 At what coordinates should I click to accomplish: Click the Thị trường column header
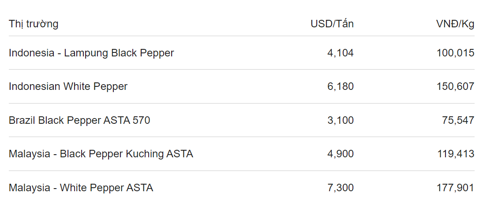pos(34,24)
